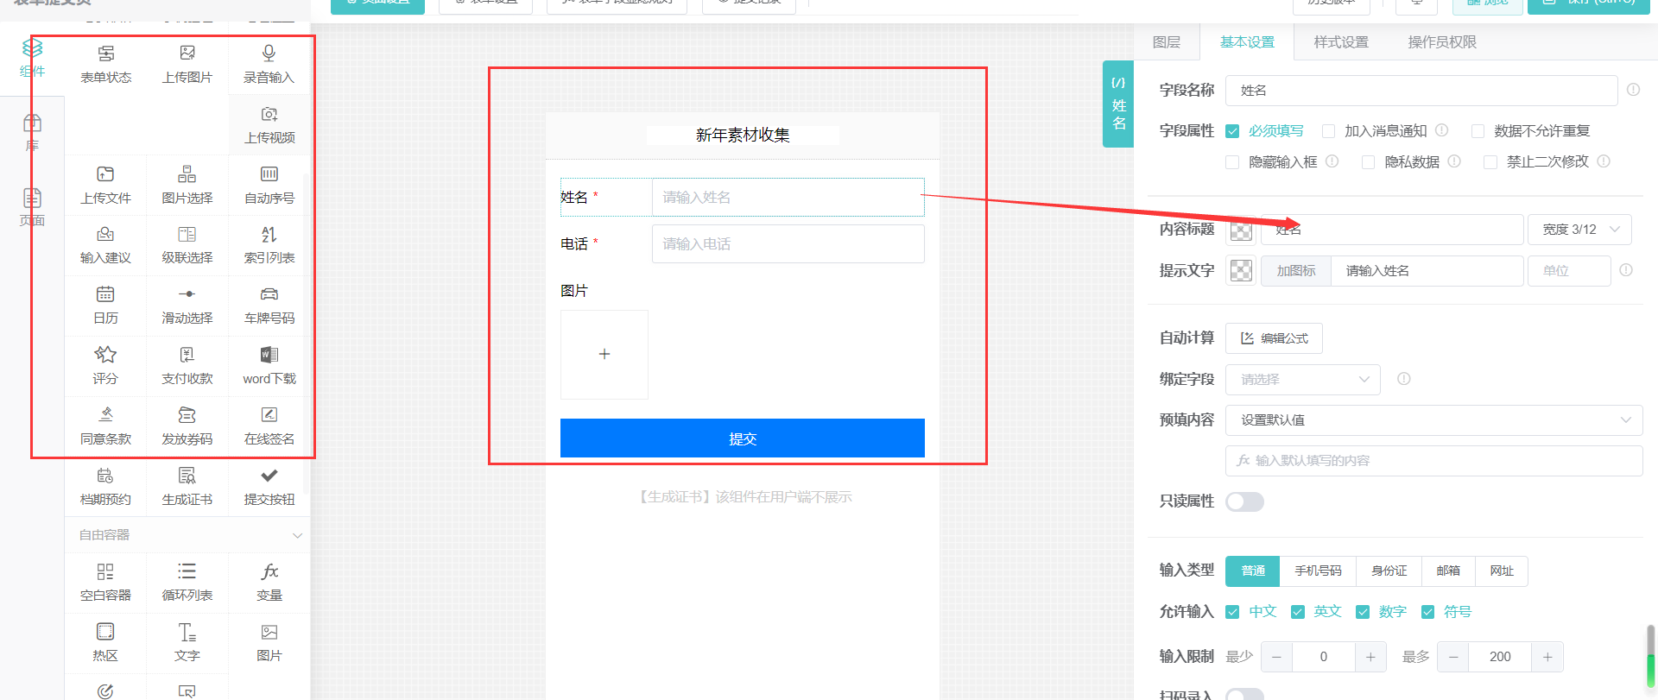The image size is (1658, 700).
Task: Toggle the 只读属性 read-only switch
Action: point(1244,501)
